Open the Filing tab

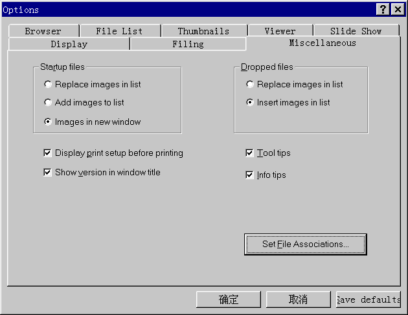pyautogui.click(x=188, y=44)
